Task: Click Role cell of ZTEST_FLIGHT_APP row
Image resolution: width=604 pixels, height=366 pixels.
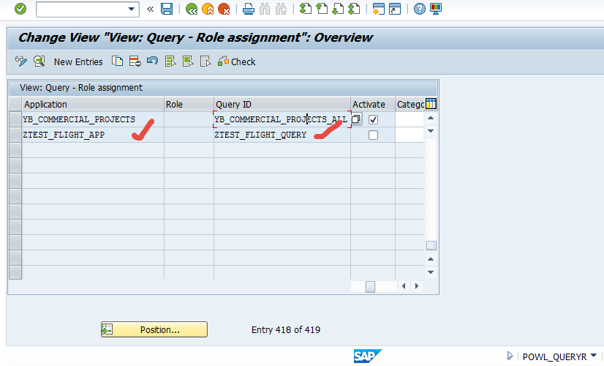Action: coord(189,135)
